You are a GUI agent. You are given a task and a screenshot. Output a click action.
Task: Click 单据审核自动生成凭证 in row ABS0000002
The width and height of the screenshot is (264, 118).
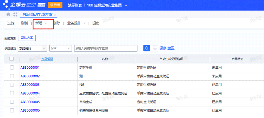coord(153,76)
